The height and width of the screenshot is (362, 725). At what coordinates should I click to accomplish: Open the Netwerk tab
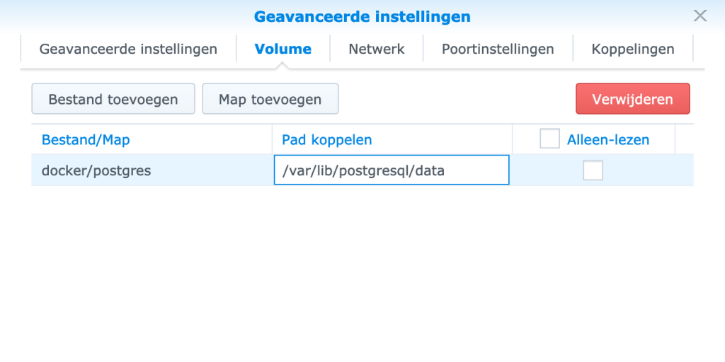(x=377, y=49)
